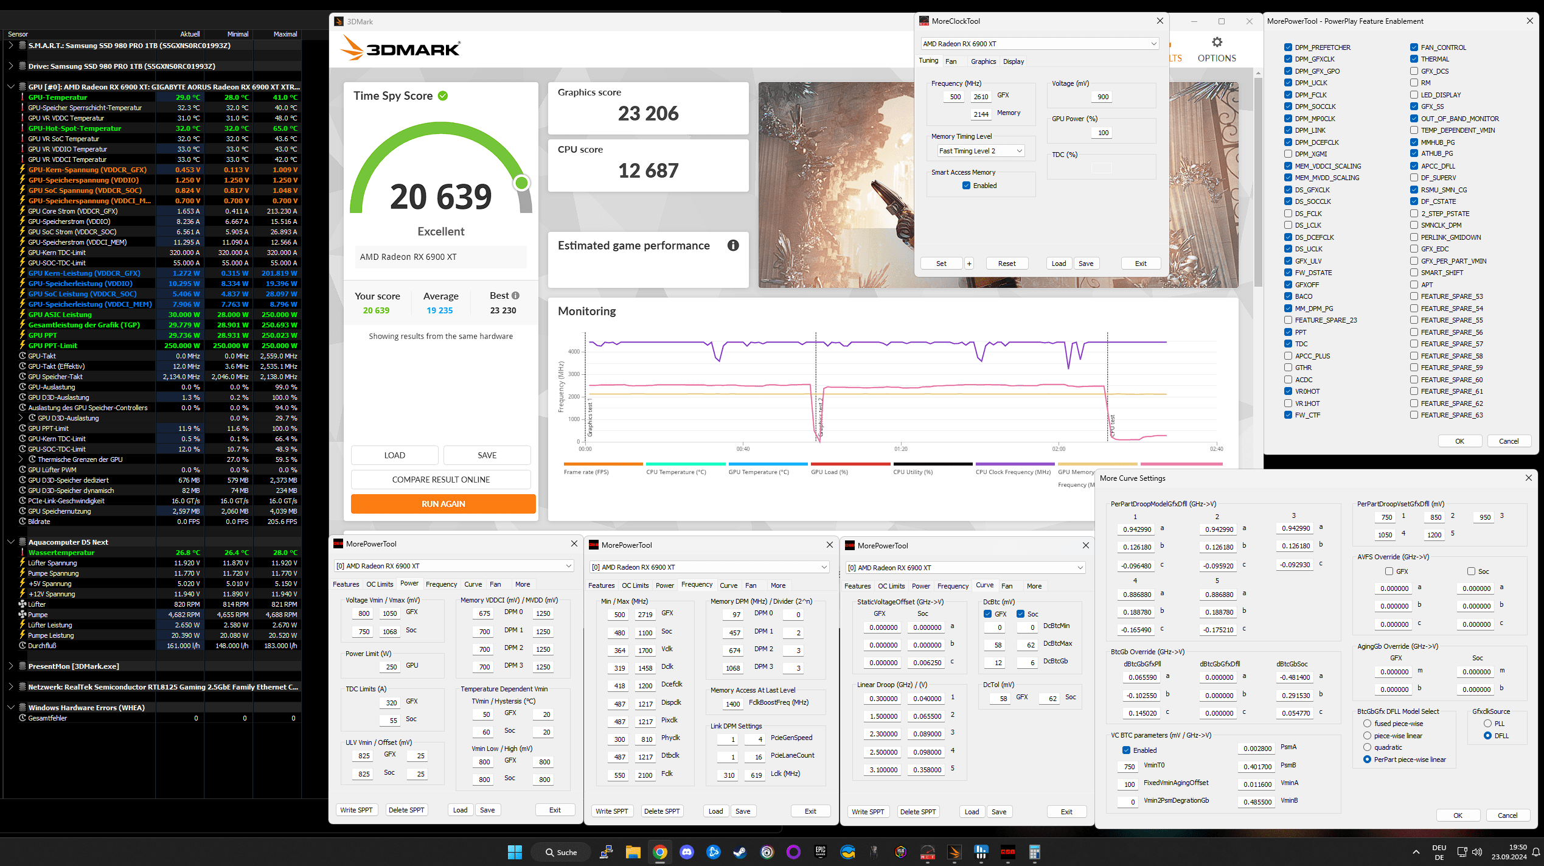Screen dimensions: 1544x866
Task: Select the Tuning tab in MoreClockTool
Action: [x=928, y=61]
